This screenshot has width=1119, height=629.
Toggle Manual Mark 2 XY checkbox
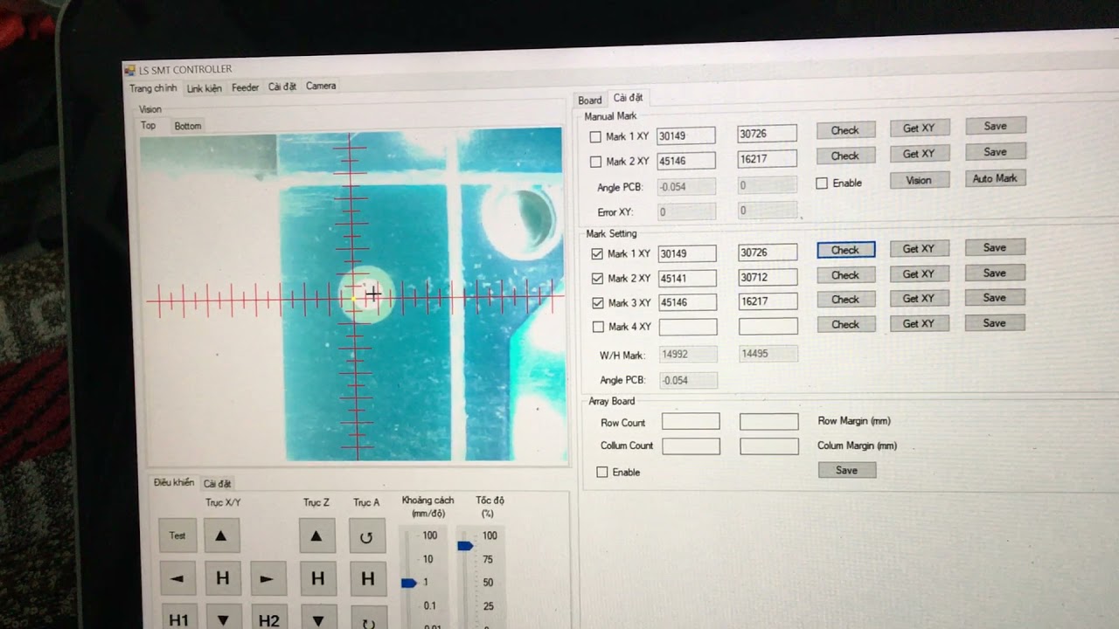(x=595, y=162)
